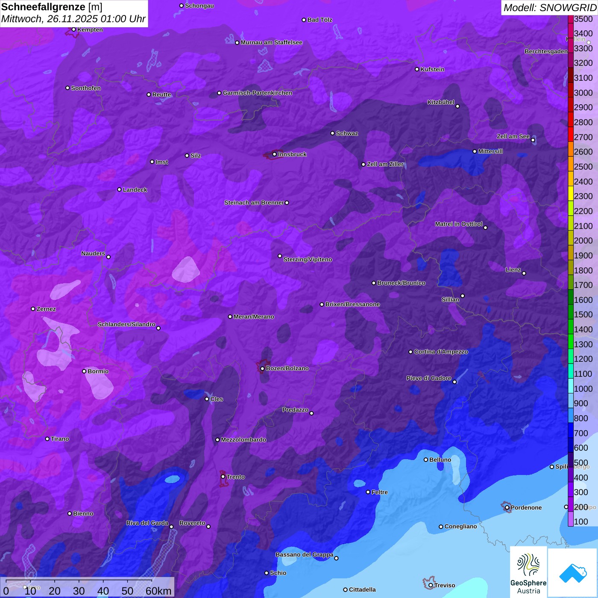598x598 pixels.
Task: Click the Kufstein location dot
Action: 417,69
